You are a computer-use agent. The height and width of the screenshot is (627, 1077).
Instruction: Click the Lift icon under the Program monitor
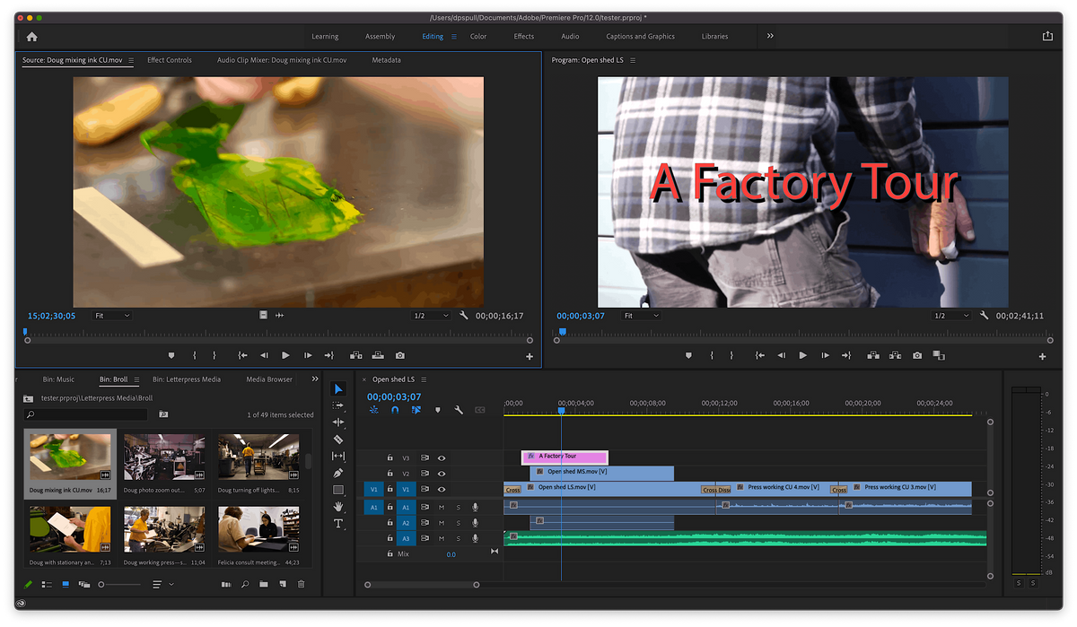coord(872,355)
